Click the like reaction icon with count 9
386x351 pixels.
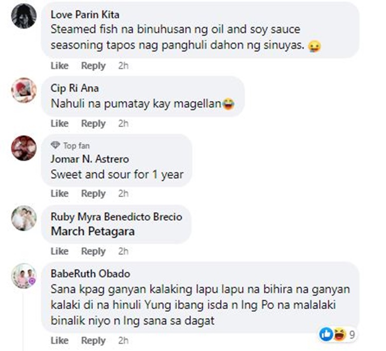click(x=326, y=335)
